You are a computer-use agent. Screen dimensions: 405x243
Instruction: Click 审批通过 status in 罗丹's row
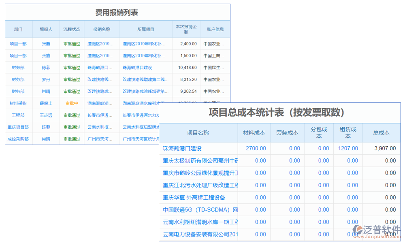[x=72, y=79]
